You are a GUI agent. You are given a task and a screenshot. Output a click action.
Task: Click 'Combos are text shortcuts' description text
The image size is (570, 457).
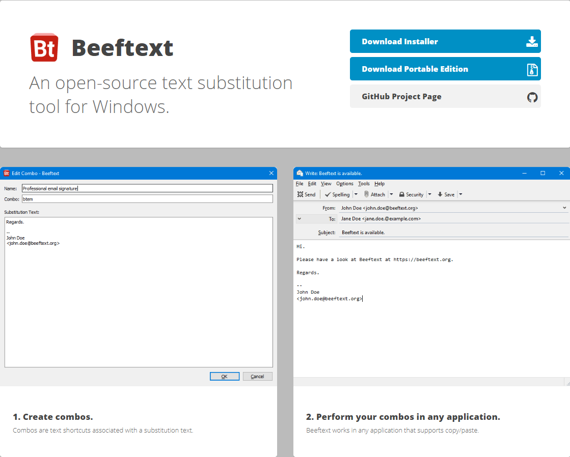103,431
